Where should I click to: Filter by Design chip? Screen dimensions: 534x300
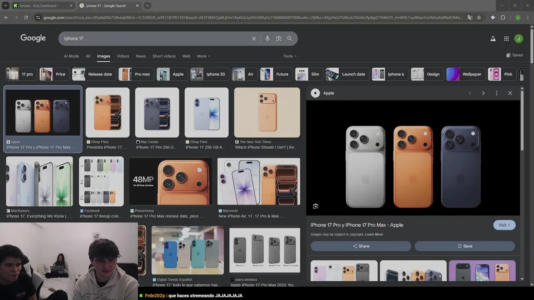tap(428, 74)
